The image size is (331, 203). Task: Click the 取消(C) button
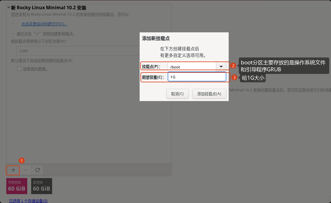tap(177, 94)
